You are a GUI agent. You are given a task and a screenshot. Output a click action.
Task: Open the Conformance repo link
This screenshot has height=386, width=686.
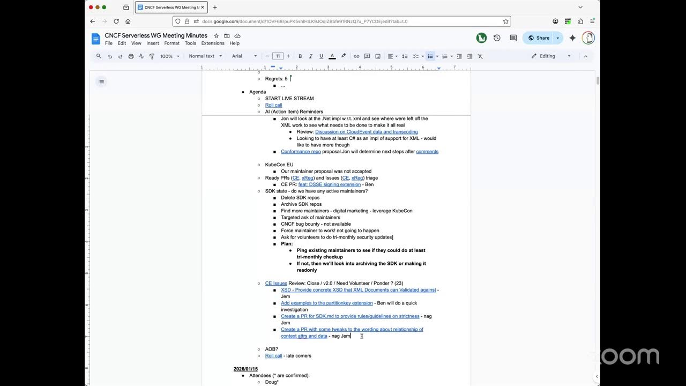(301, 152)
